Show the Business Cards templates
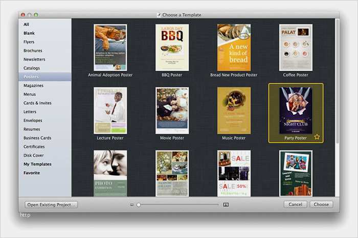 [37, 138]
